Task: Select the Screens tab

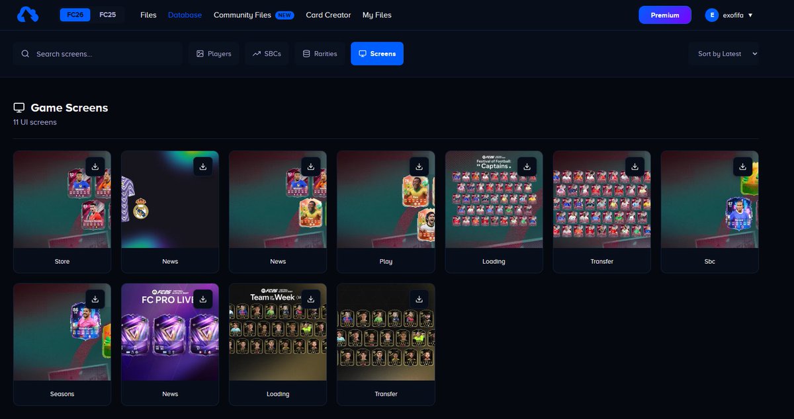Action: [x=377, y=54]
